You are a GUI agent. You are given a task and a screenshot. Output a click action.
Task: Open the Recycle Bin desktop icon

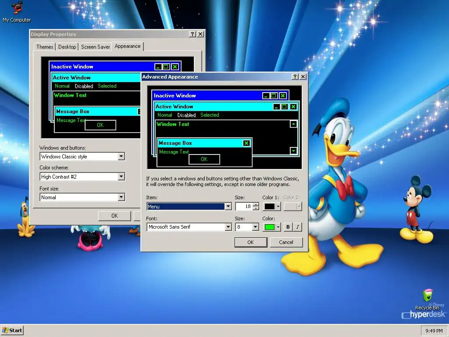point(427,300)
